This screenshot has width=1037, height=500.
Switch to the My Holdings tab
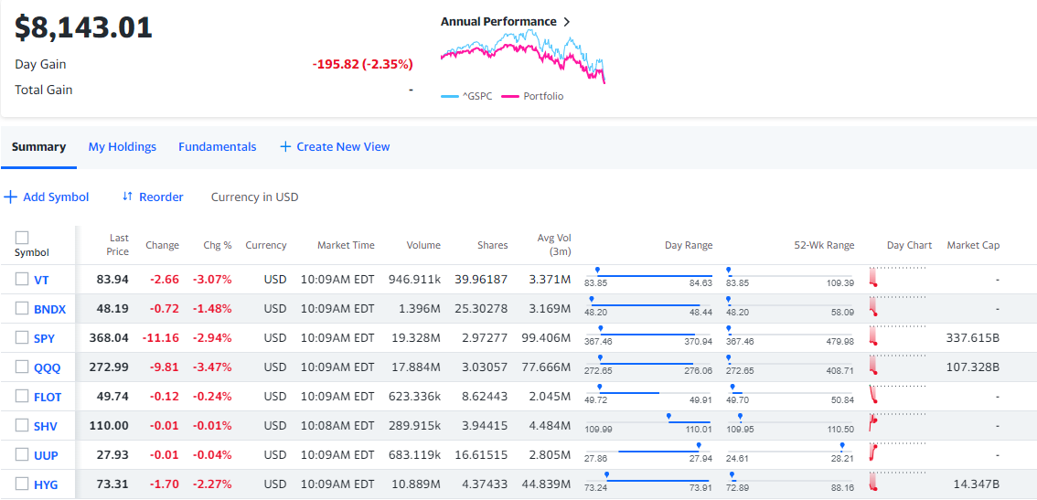pyautogui.click(x=123, y=147)
